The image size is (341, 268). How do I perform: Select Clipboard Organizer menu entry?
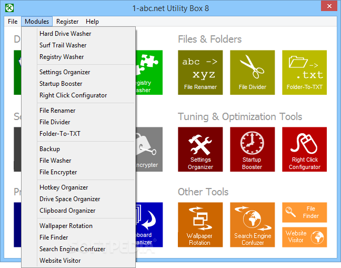tap(78, 211)
